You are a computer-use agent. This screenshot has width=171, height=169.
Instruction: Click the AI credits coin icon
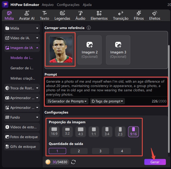point(48,162)
